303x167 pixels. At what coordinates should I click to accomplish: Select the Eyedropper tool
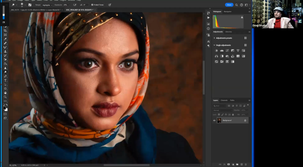click(5, 39)
